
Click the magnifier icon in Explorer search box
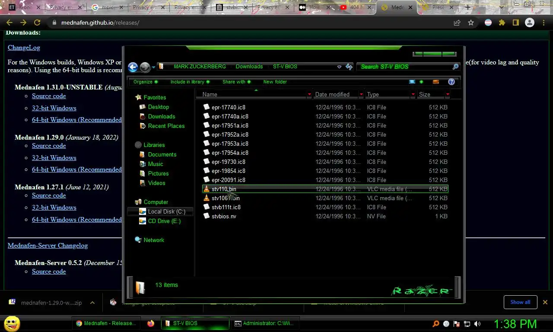[455, 67]
